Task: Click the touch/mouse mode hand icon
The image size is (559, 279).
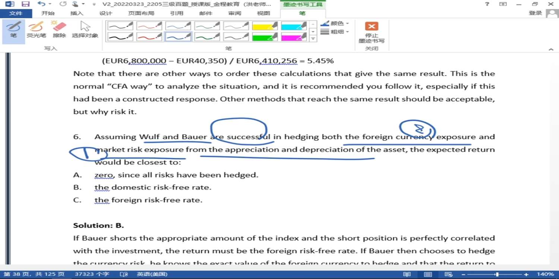Action: point(76,4)
